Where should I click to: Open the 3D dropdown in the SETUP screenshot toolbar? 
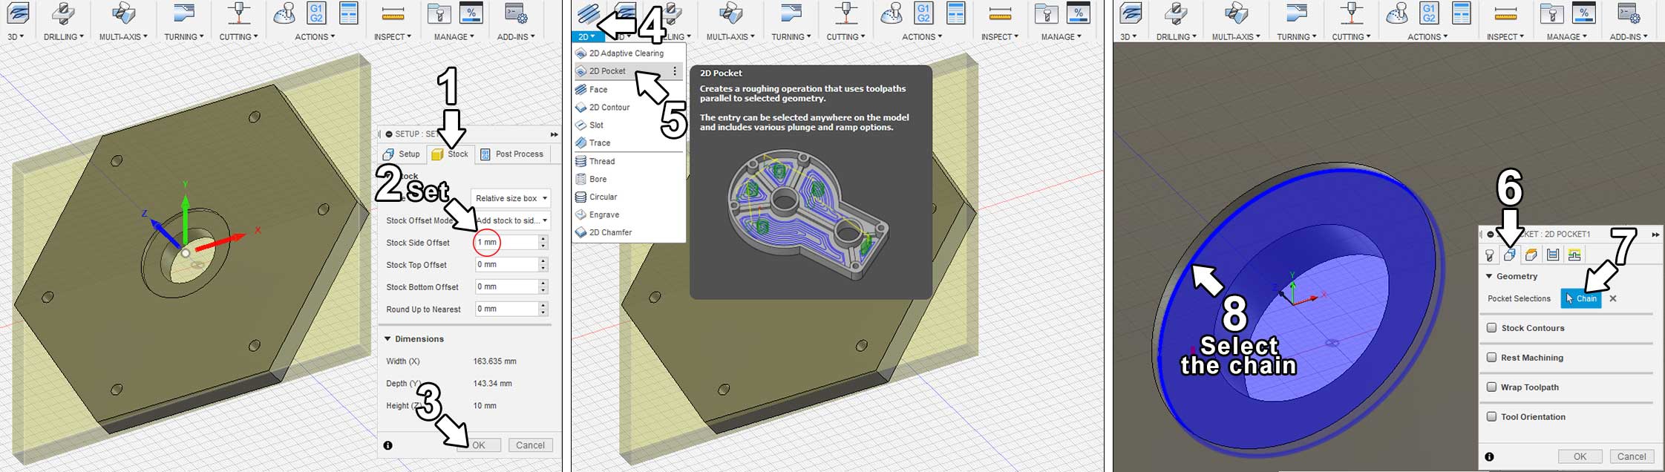[16, 36]
